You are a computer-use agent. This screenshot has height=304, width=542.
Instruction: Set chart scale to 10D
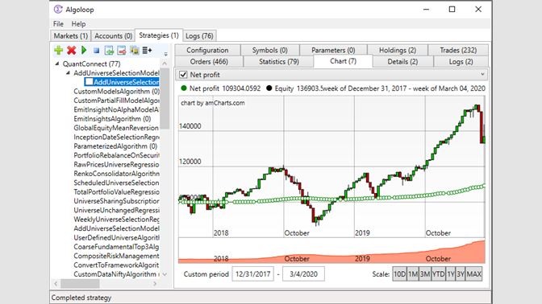pos(399,274)
